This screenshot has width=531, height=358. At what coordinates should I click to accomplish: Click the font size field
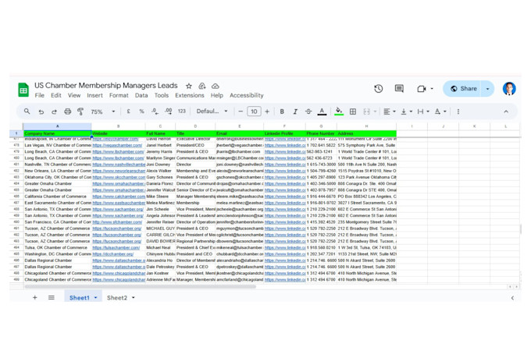point(254,112)
